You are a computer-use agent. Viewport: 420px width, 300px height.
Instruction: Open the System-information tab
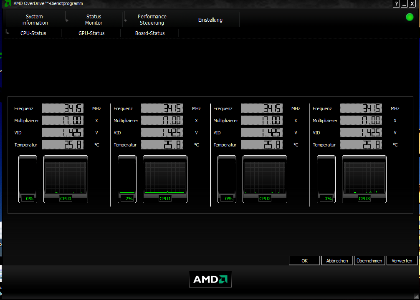(35, 20)
